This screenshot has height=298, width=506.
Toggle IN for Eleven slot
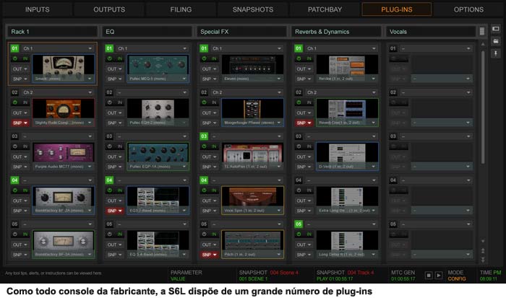pos(214,58)
